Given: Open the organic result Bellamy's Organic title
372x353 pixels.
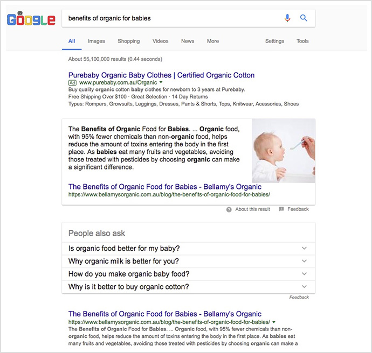Looking at the screenshot, I should 165,314.
